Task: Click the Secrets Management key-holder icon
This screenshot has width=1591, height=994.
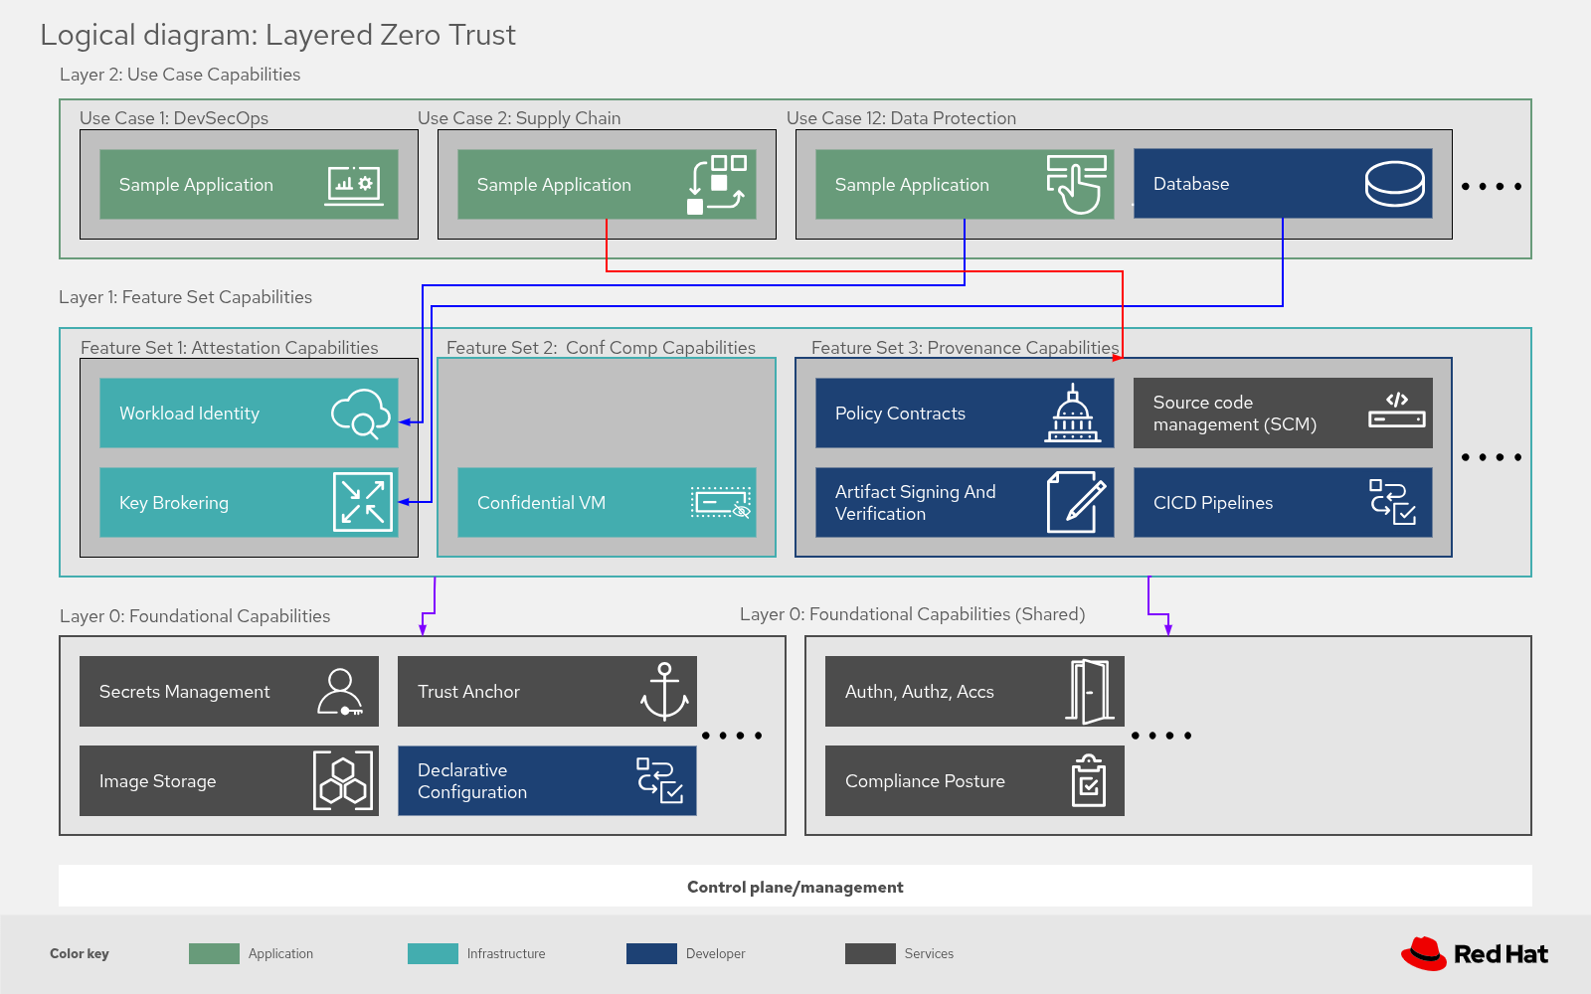Action: (342, 692)
